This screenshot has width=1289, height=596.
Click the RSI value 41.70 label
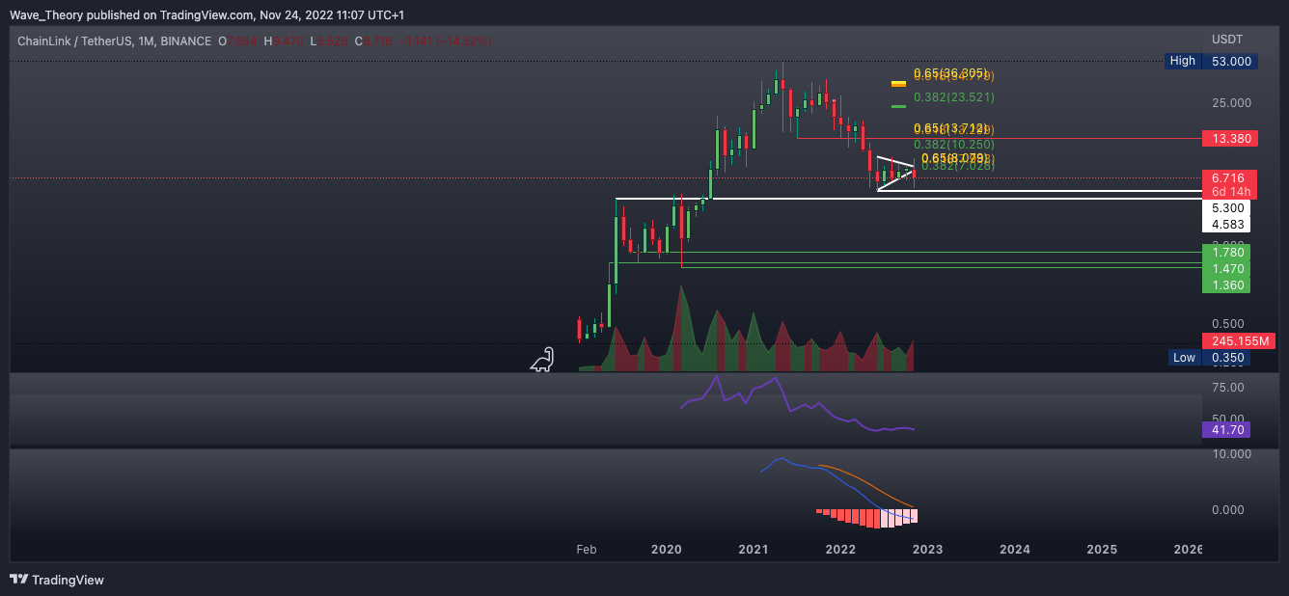click(x=1226, y=430)
